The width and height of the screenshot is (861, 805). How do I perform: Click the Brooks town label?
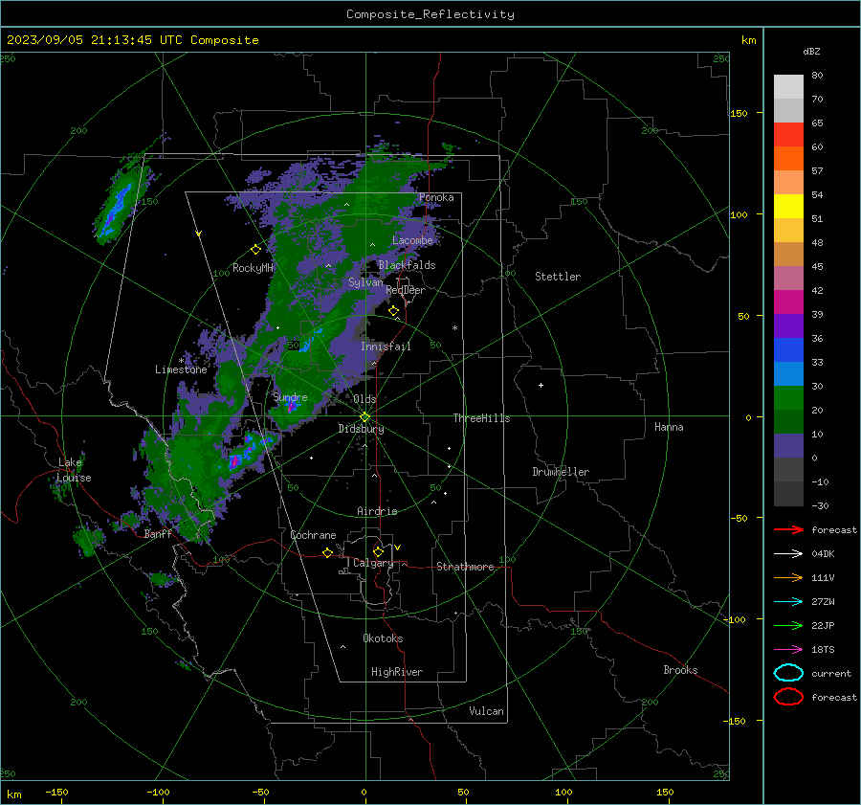680,670
